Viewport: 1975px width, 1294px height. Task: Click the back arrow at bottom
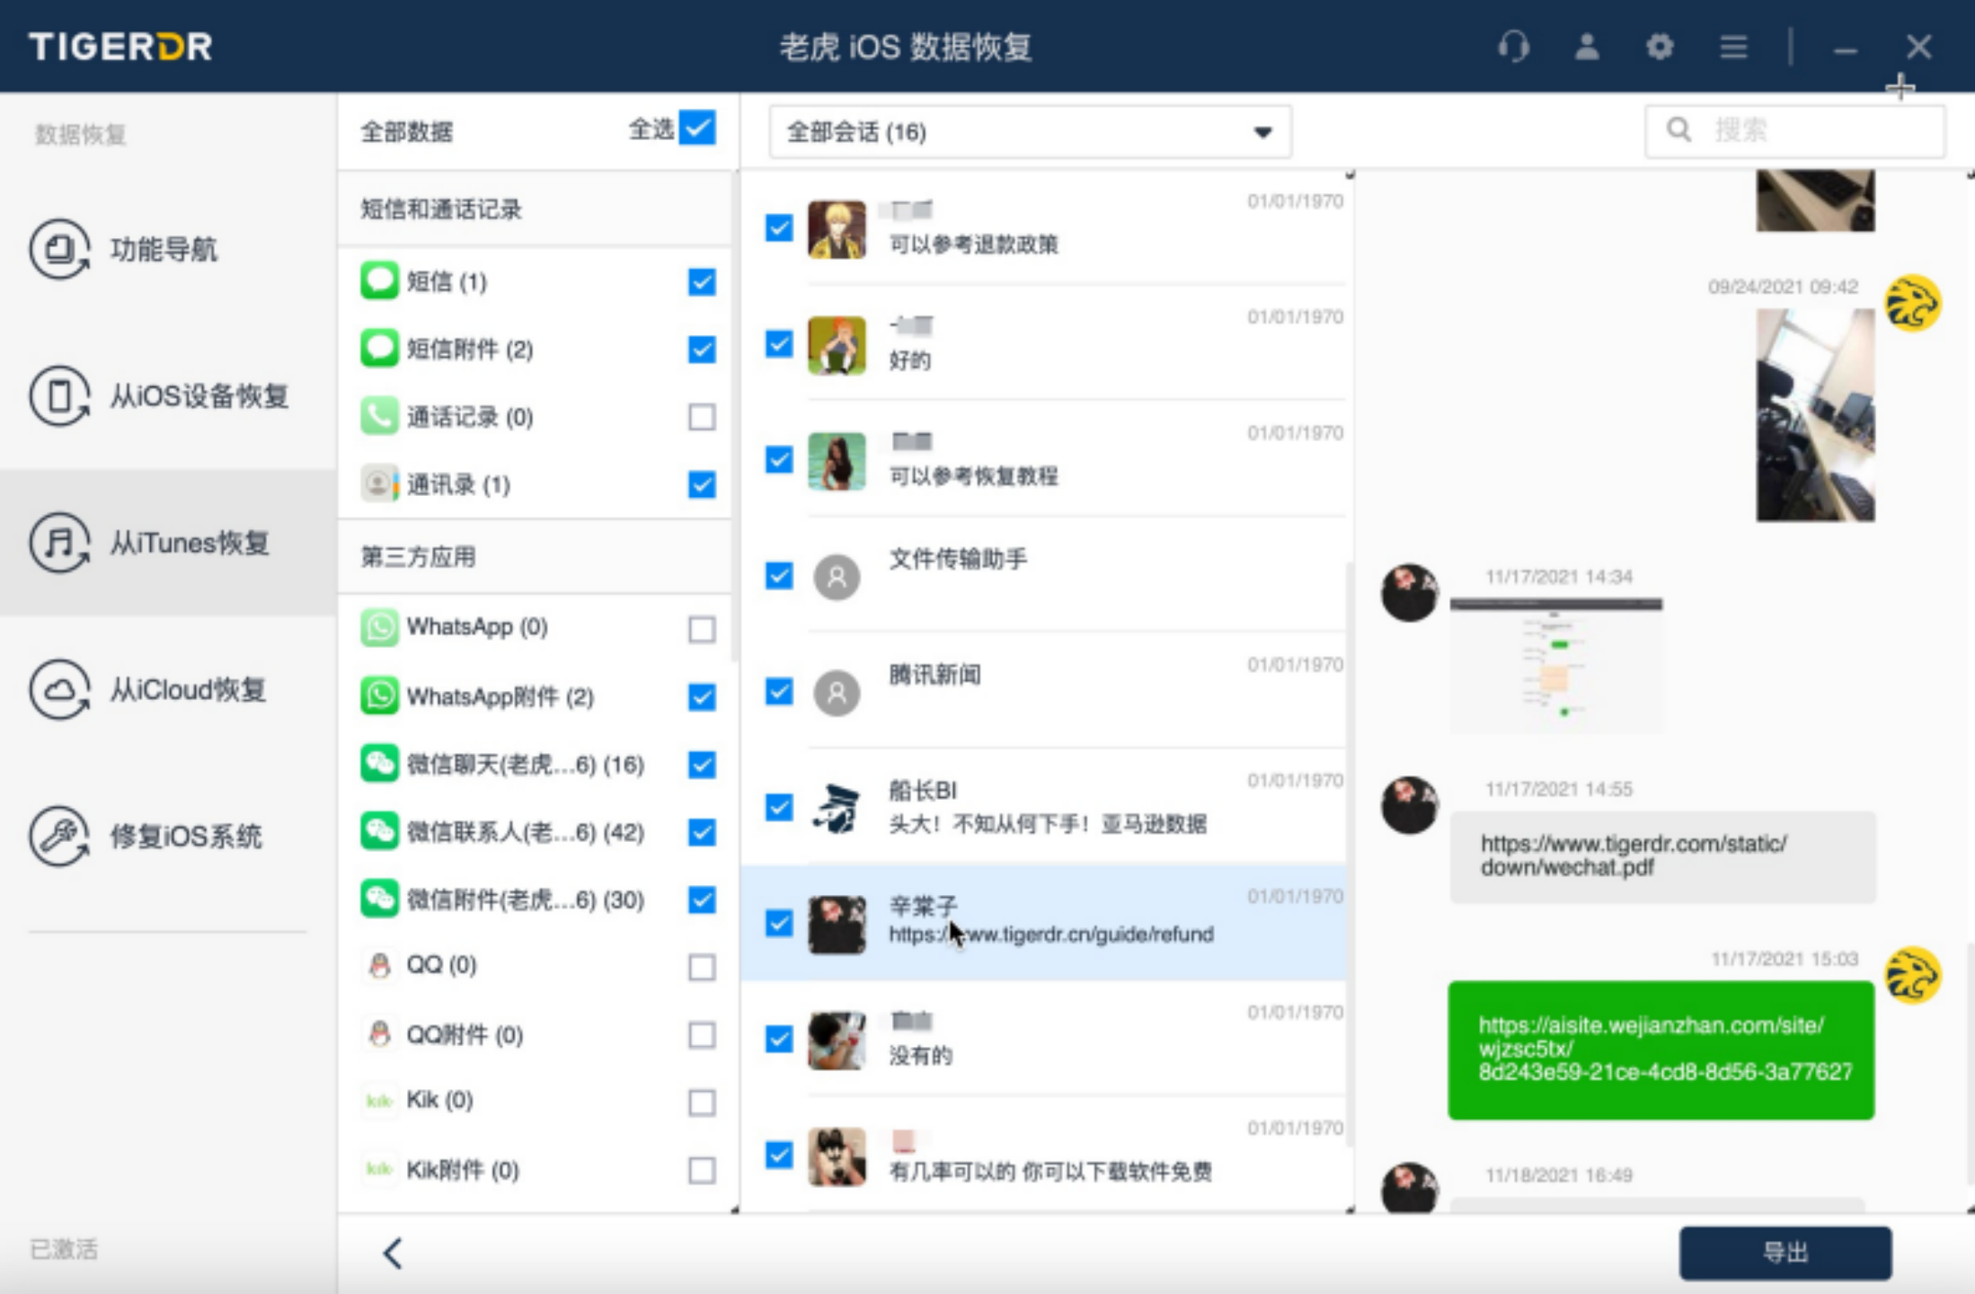pyautogui.click(x=393, y=1253)
